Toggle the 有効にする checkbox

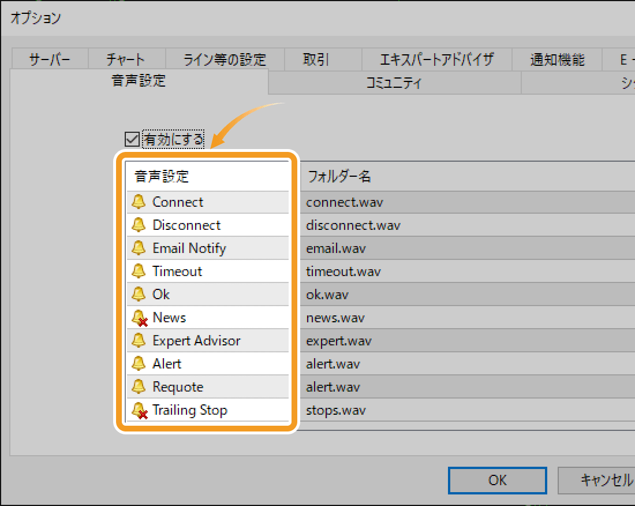tap(132, 139)
